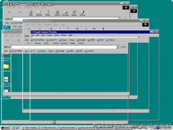Open History icon in rearmost Internet Explorer toolbar
173x130 pixels.
82,12
